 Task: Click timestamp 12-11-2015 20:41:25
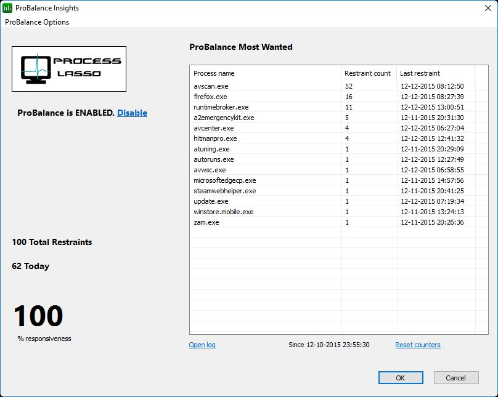(x=432, y=191)
